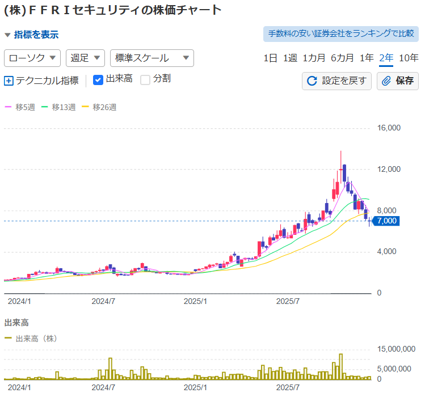Click the pink 移5週 legend marker

click(x=8, y=107)
